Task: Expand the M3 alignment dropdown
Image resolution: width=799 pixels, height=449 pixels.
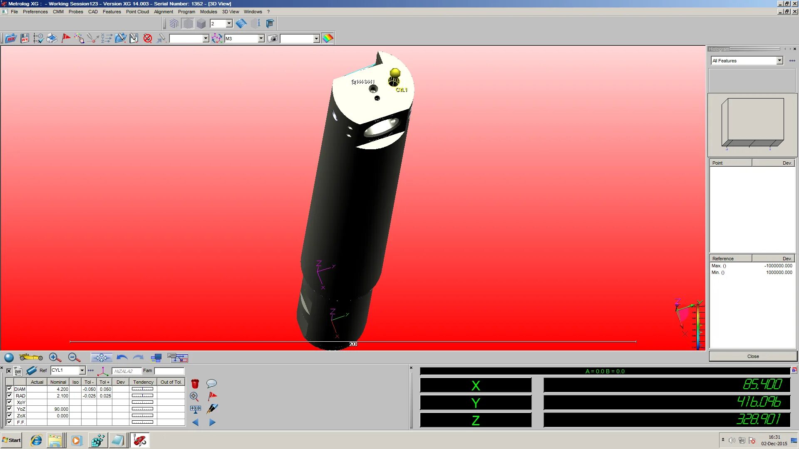Action: click(x=261, y=38)
